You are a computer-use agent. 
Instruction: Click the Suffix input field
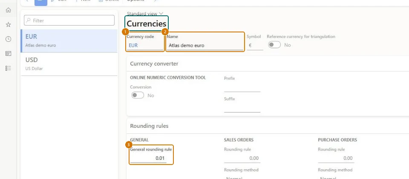click(x=242, y=109)
